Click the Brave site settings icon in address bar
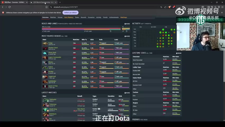 [x=51, y=7]
